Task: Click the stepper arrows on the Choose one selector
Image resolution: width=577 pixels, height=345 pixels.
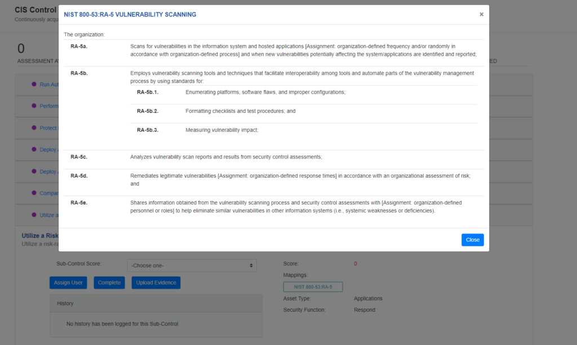Action: 252,265
